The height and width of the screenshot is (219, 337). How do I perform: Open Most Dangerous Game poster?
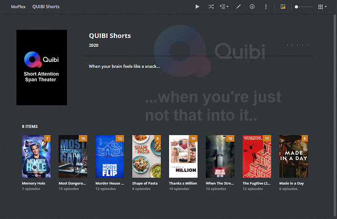[73, 156]
